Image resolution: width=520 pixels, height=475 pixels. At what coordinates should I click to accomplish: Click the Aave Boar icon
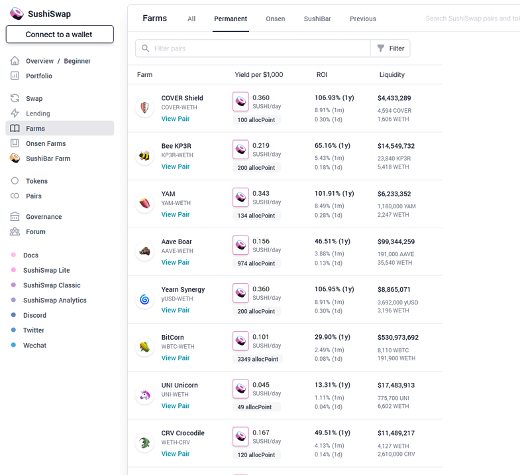144,251
